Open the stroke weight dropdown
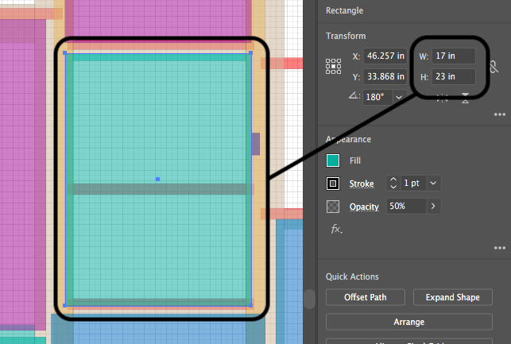This screenshot has height=344, width=511. coord(433,183)
